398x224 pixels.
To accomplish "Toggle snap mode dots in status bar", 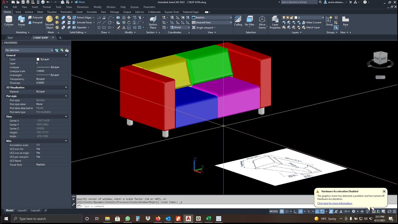I will [x=287, y=211].
